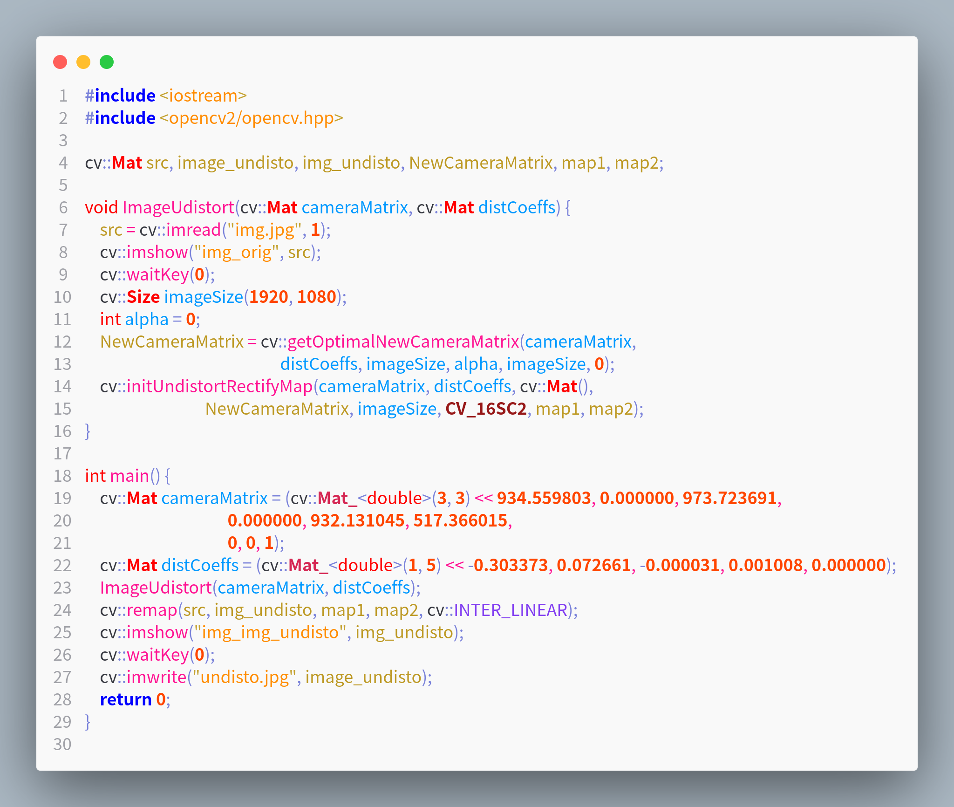Image resolution: width=954 pixels, height=807 pixels.
Task: Click the "img_img_undisto" string on line 25
Action: pos(270,632)
